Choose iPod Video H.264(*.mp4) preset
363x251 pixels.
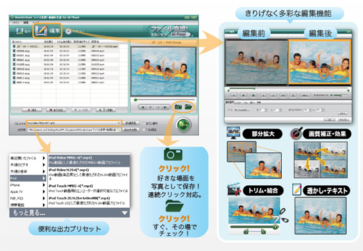pos(89,174)
